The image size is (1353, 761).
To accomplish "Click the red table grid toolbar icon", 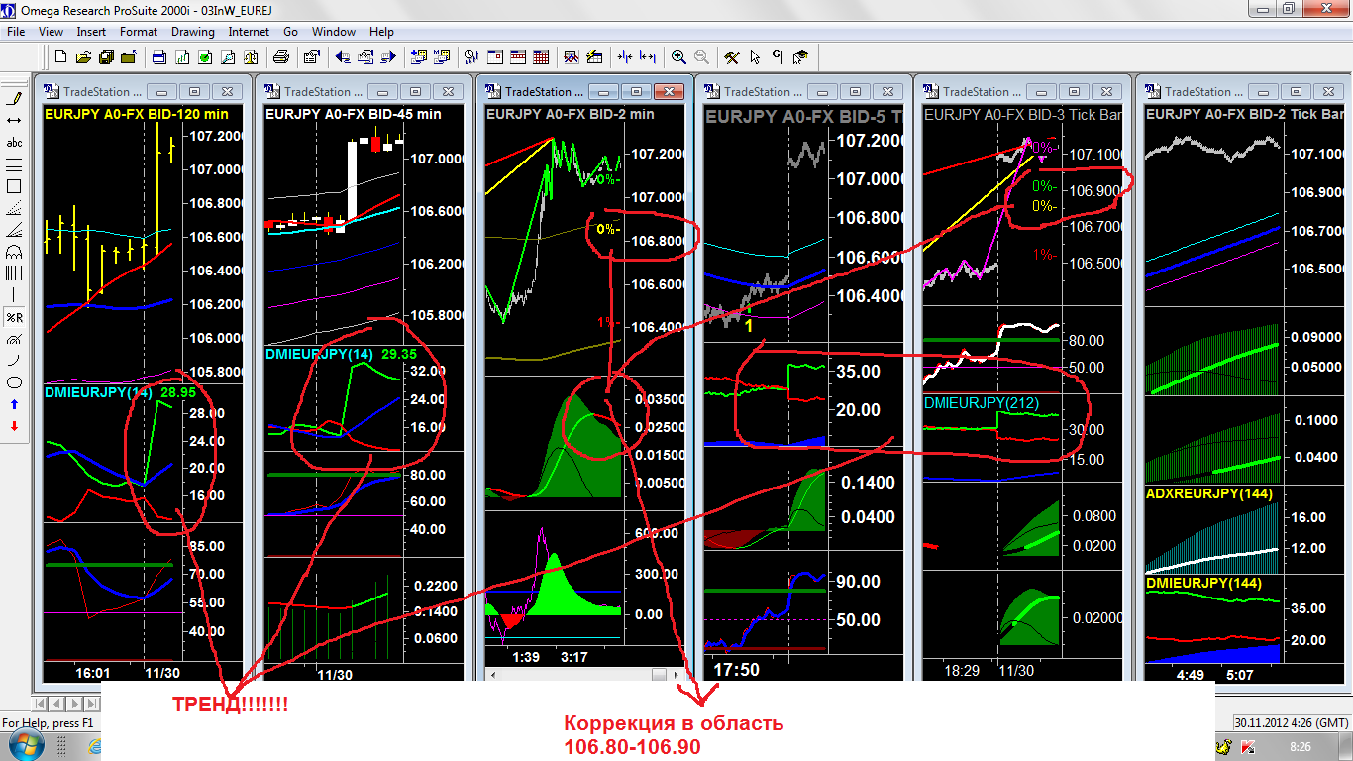I will coord(541,56).
